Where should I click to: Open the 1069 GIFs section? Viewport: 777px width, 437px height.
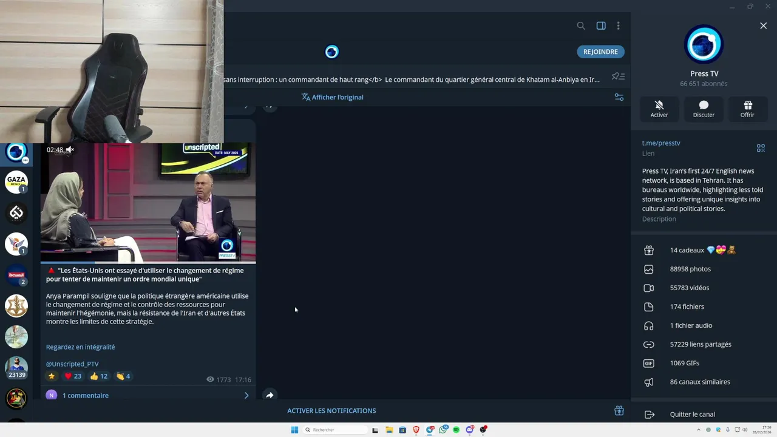[704, 363]
